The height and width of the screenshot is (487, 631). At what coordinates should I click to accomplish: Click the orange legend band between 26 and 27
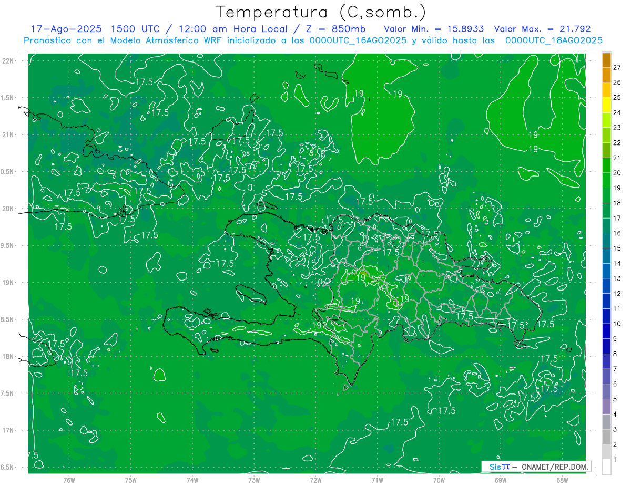pyautogui.click(x=606, y=75)
